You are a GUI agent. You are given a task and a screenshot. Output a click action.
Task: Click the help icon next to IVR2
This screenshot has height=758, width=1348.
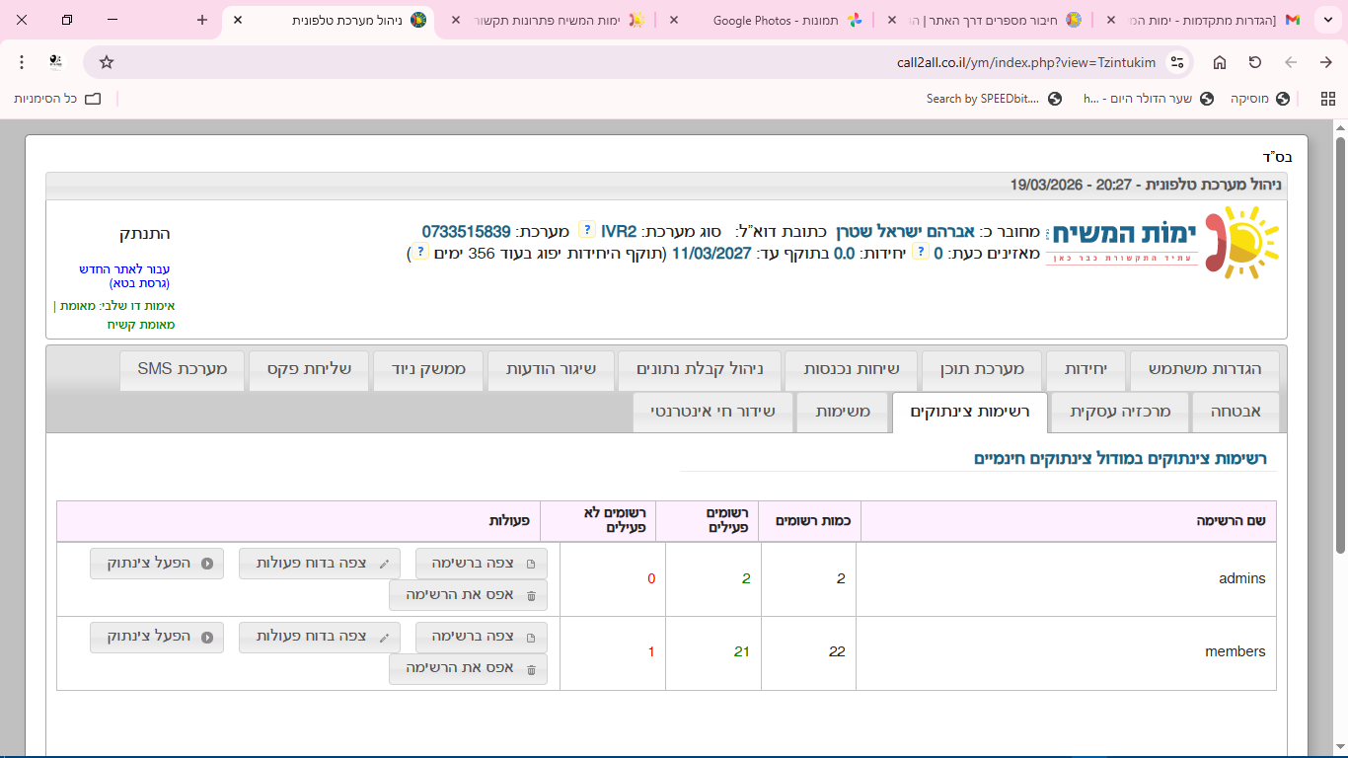(x=586, y=231)
